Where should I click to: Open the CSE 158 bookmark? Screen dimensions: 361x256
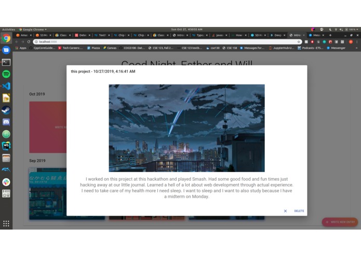230,48
